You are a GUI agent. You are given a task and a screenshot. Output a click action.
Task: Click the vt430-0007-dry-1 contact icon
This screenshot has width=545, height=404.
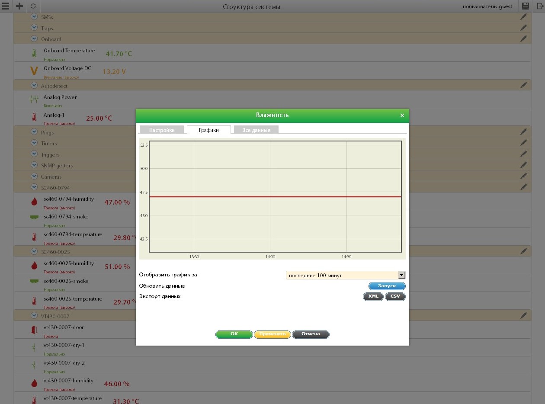[34, 347]
